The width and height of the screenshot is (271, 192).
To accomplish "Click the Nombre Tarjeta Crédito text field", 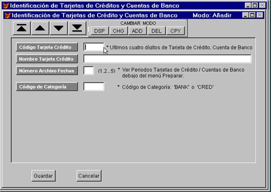I will click(167, 59).
